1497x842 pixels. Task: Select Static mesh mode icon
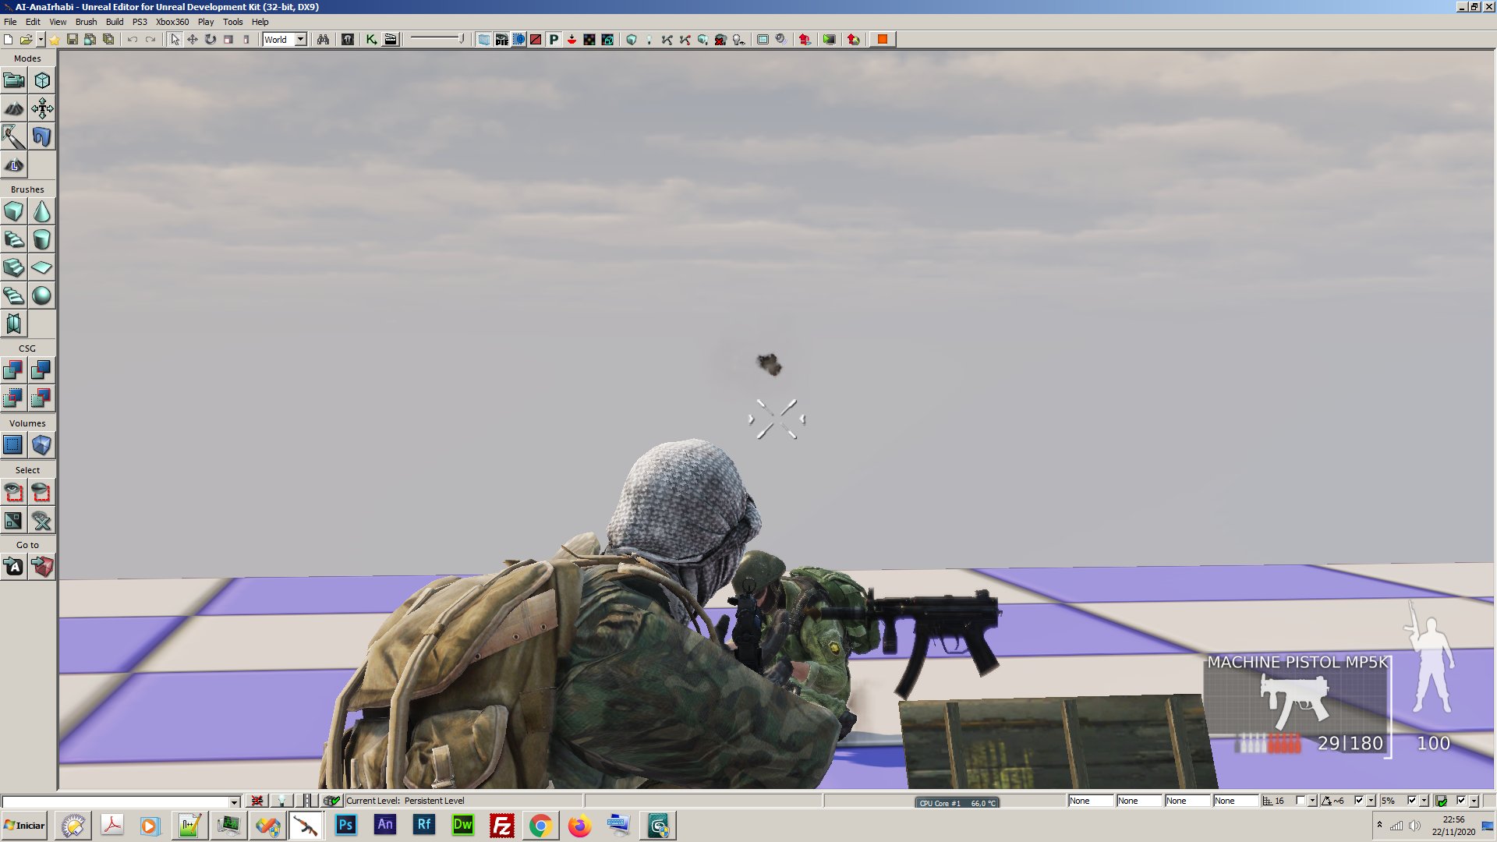tap(42, 136)
